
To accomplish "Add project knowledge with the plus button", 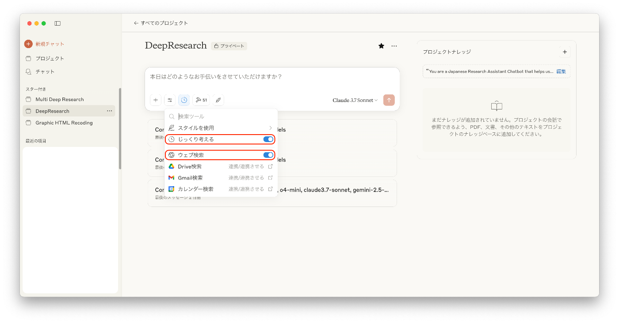I will pos(565,52).
